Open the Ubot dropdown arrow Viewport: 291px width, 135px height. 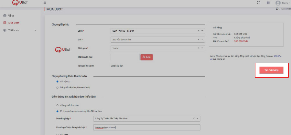pos(202,31)
